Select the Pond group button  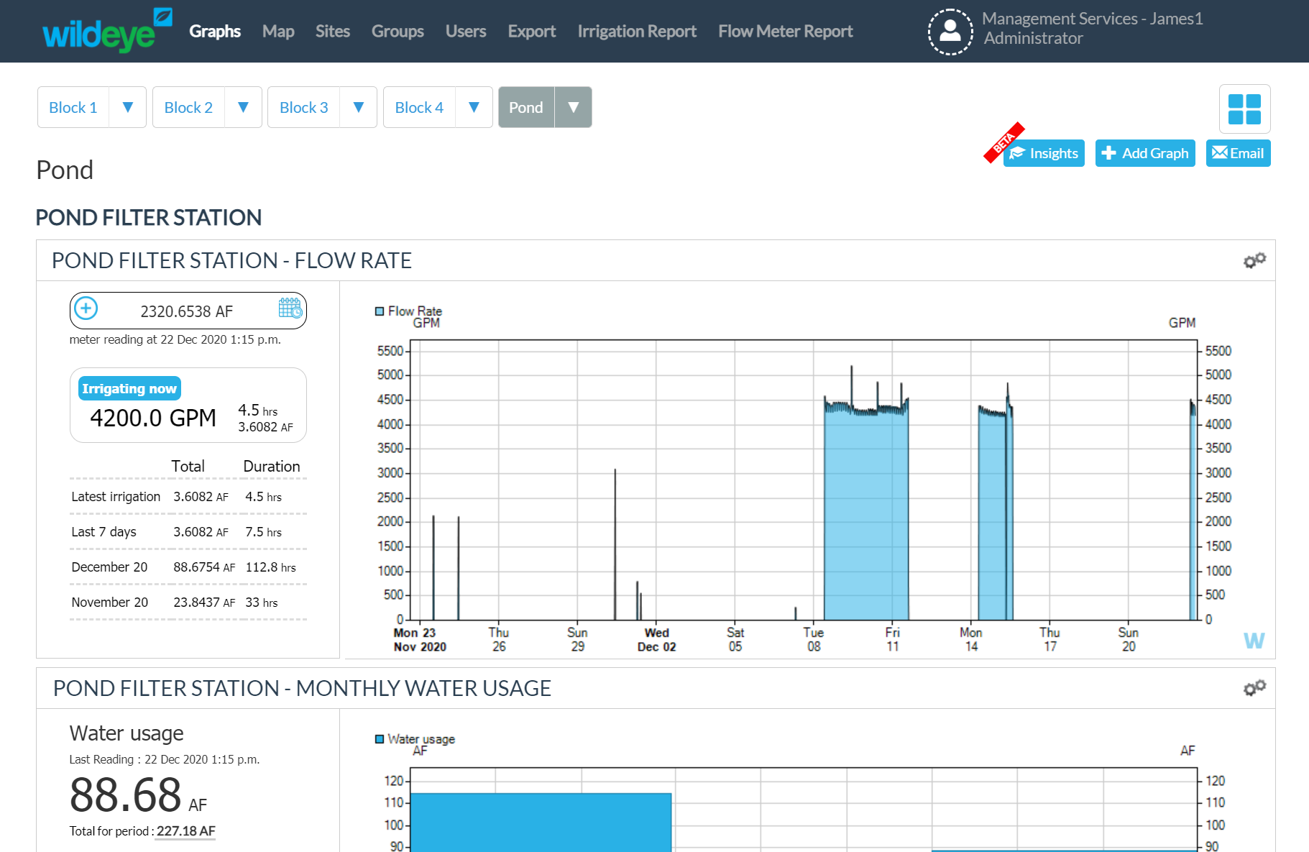[x=526, y=107]
